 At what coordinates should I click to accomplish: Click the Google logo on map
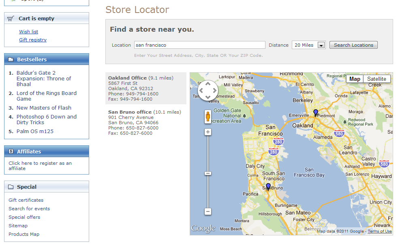[203, 228]
